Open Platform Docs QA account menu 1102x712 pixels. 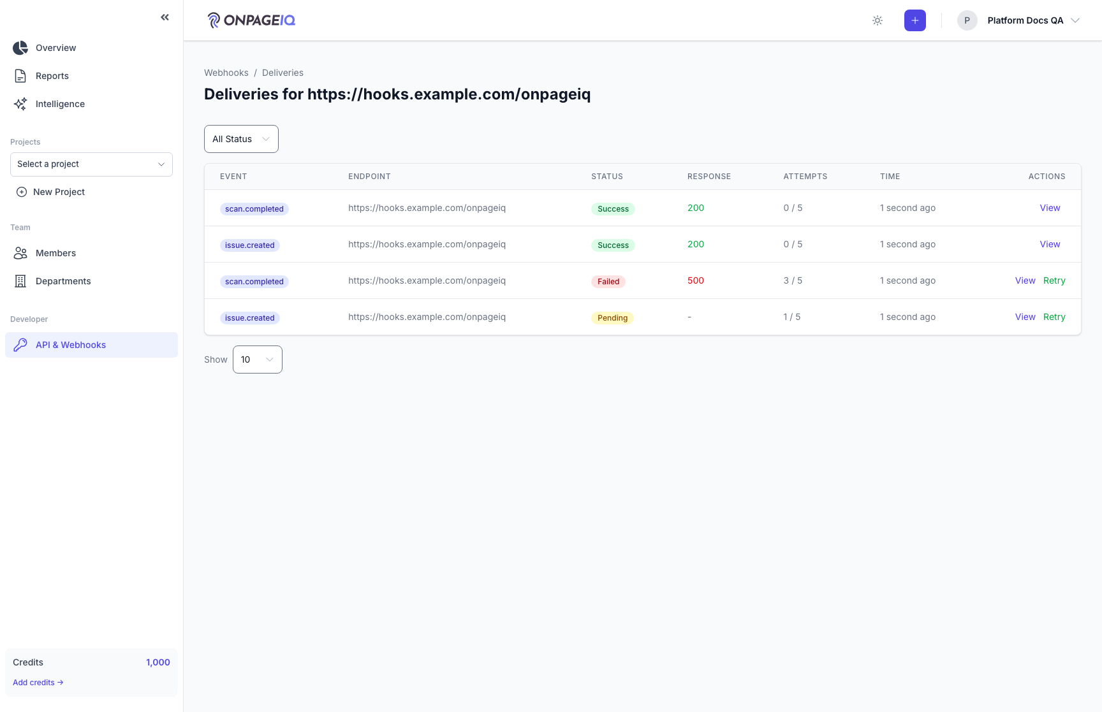[x=1018, y=20]
